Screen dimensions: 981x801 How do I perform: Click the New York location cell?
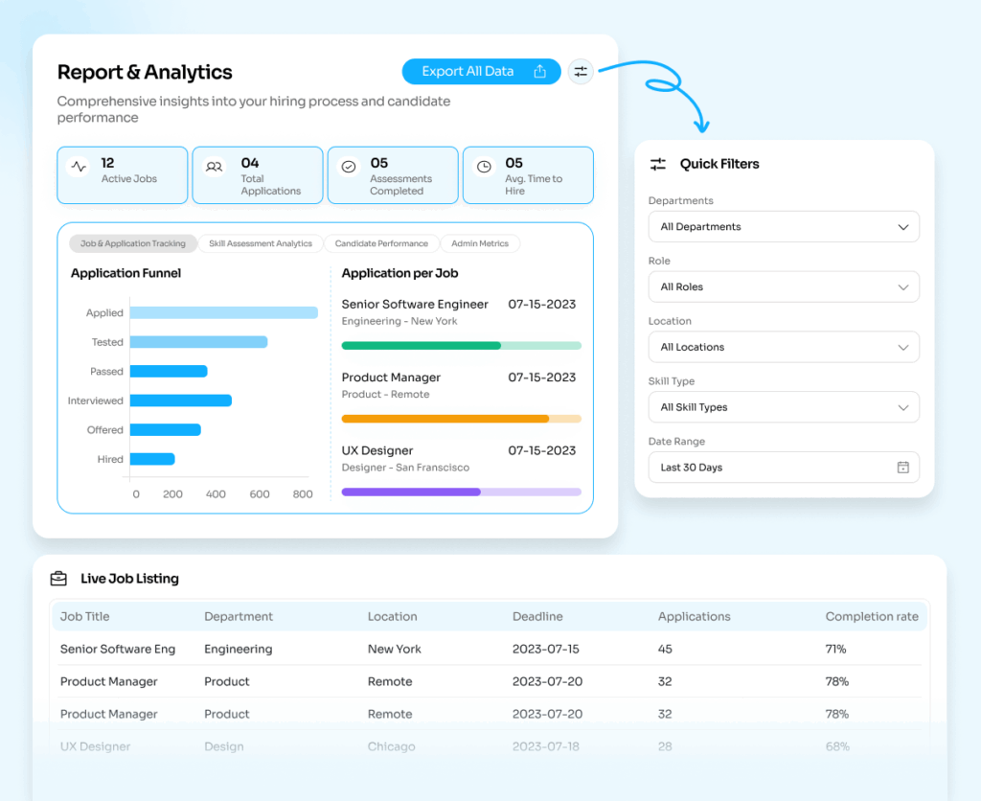[394, 649]
